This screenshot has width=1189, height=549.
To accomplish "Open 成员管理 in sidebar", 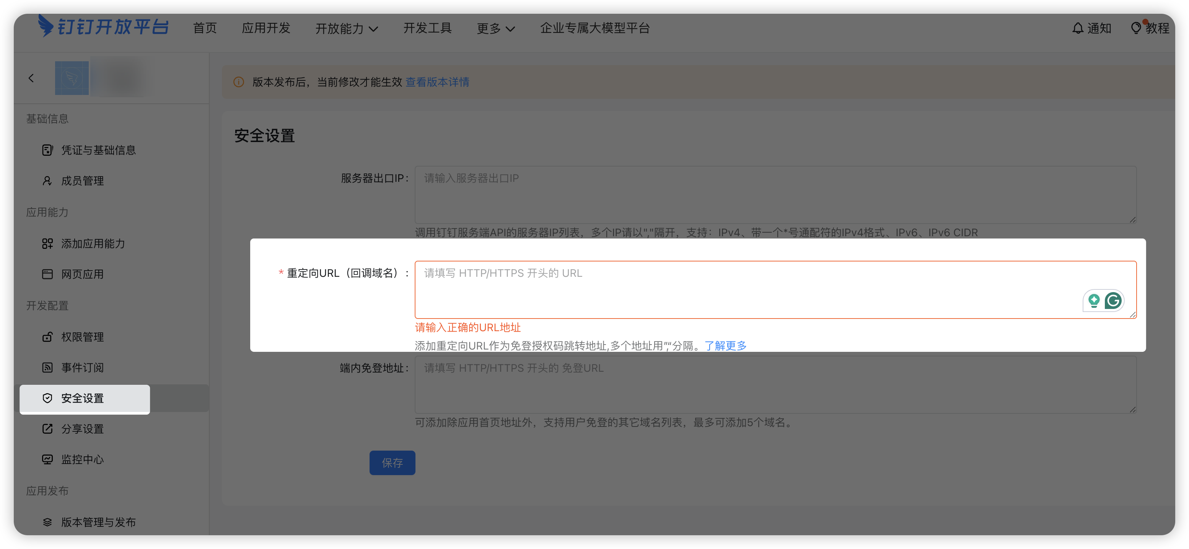I will pyautogui.click(x=82, y=181).
